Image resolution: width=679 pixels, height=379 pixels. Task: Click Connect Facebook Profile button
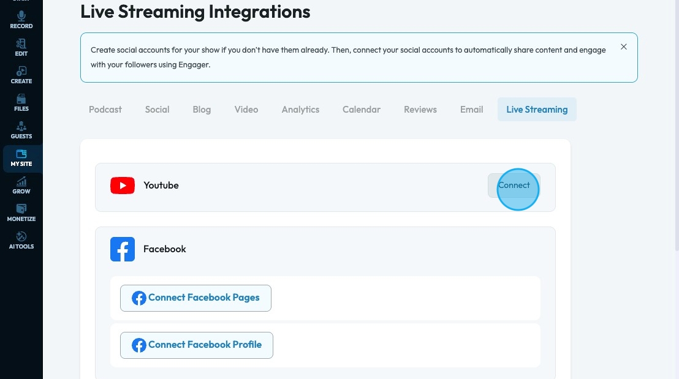197,345
